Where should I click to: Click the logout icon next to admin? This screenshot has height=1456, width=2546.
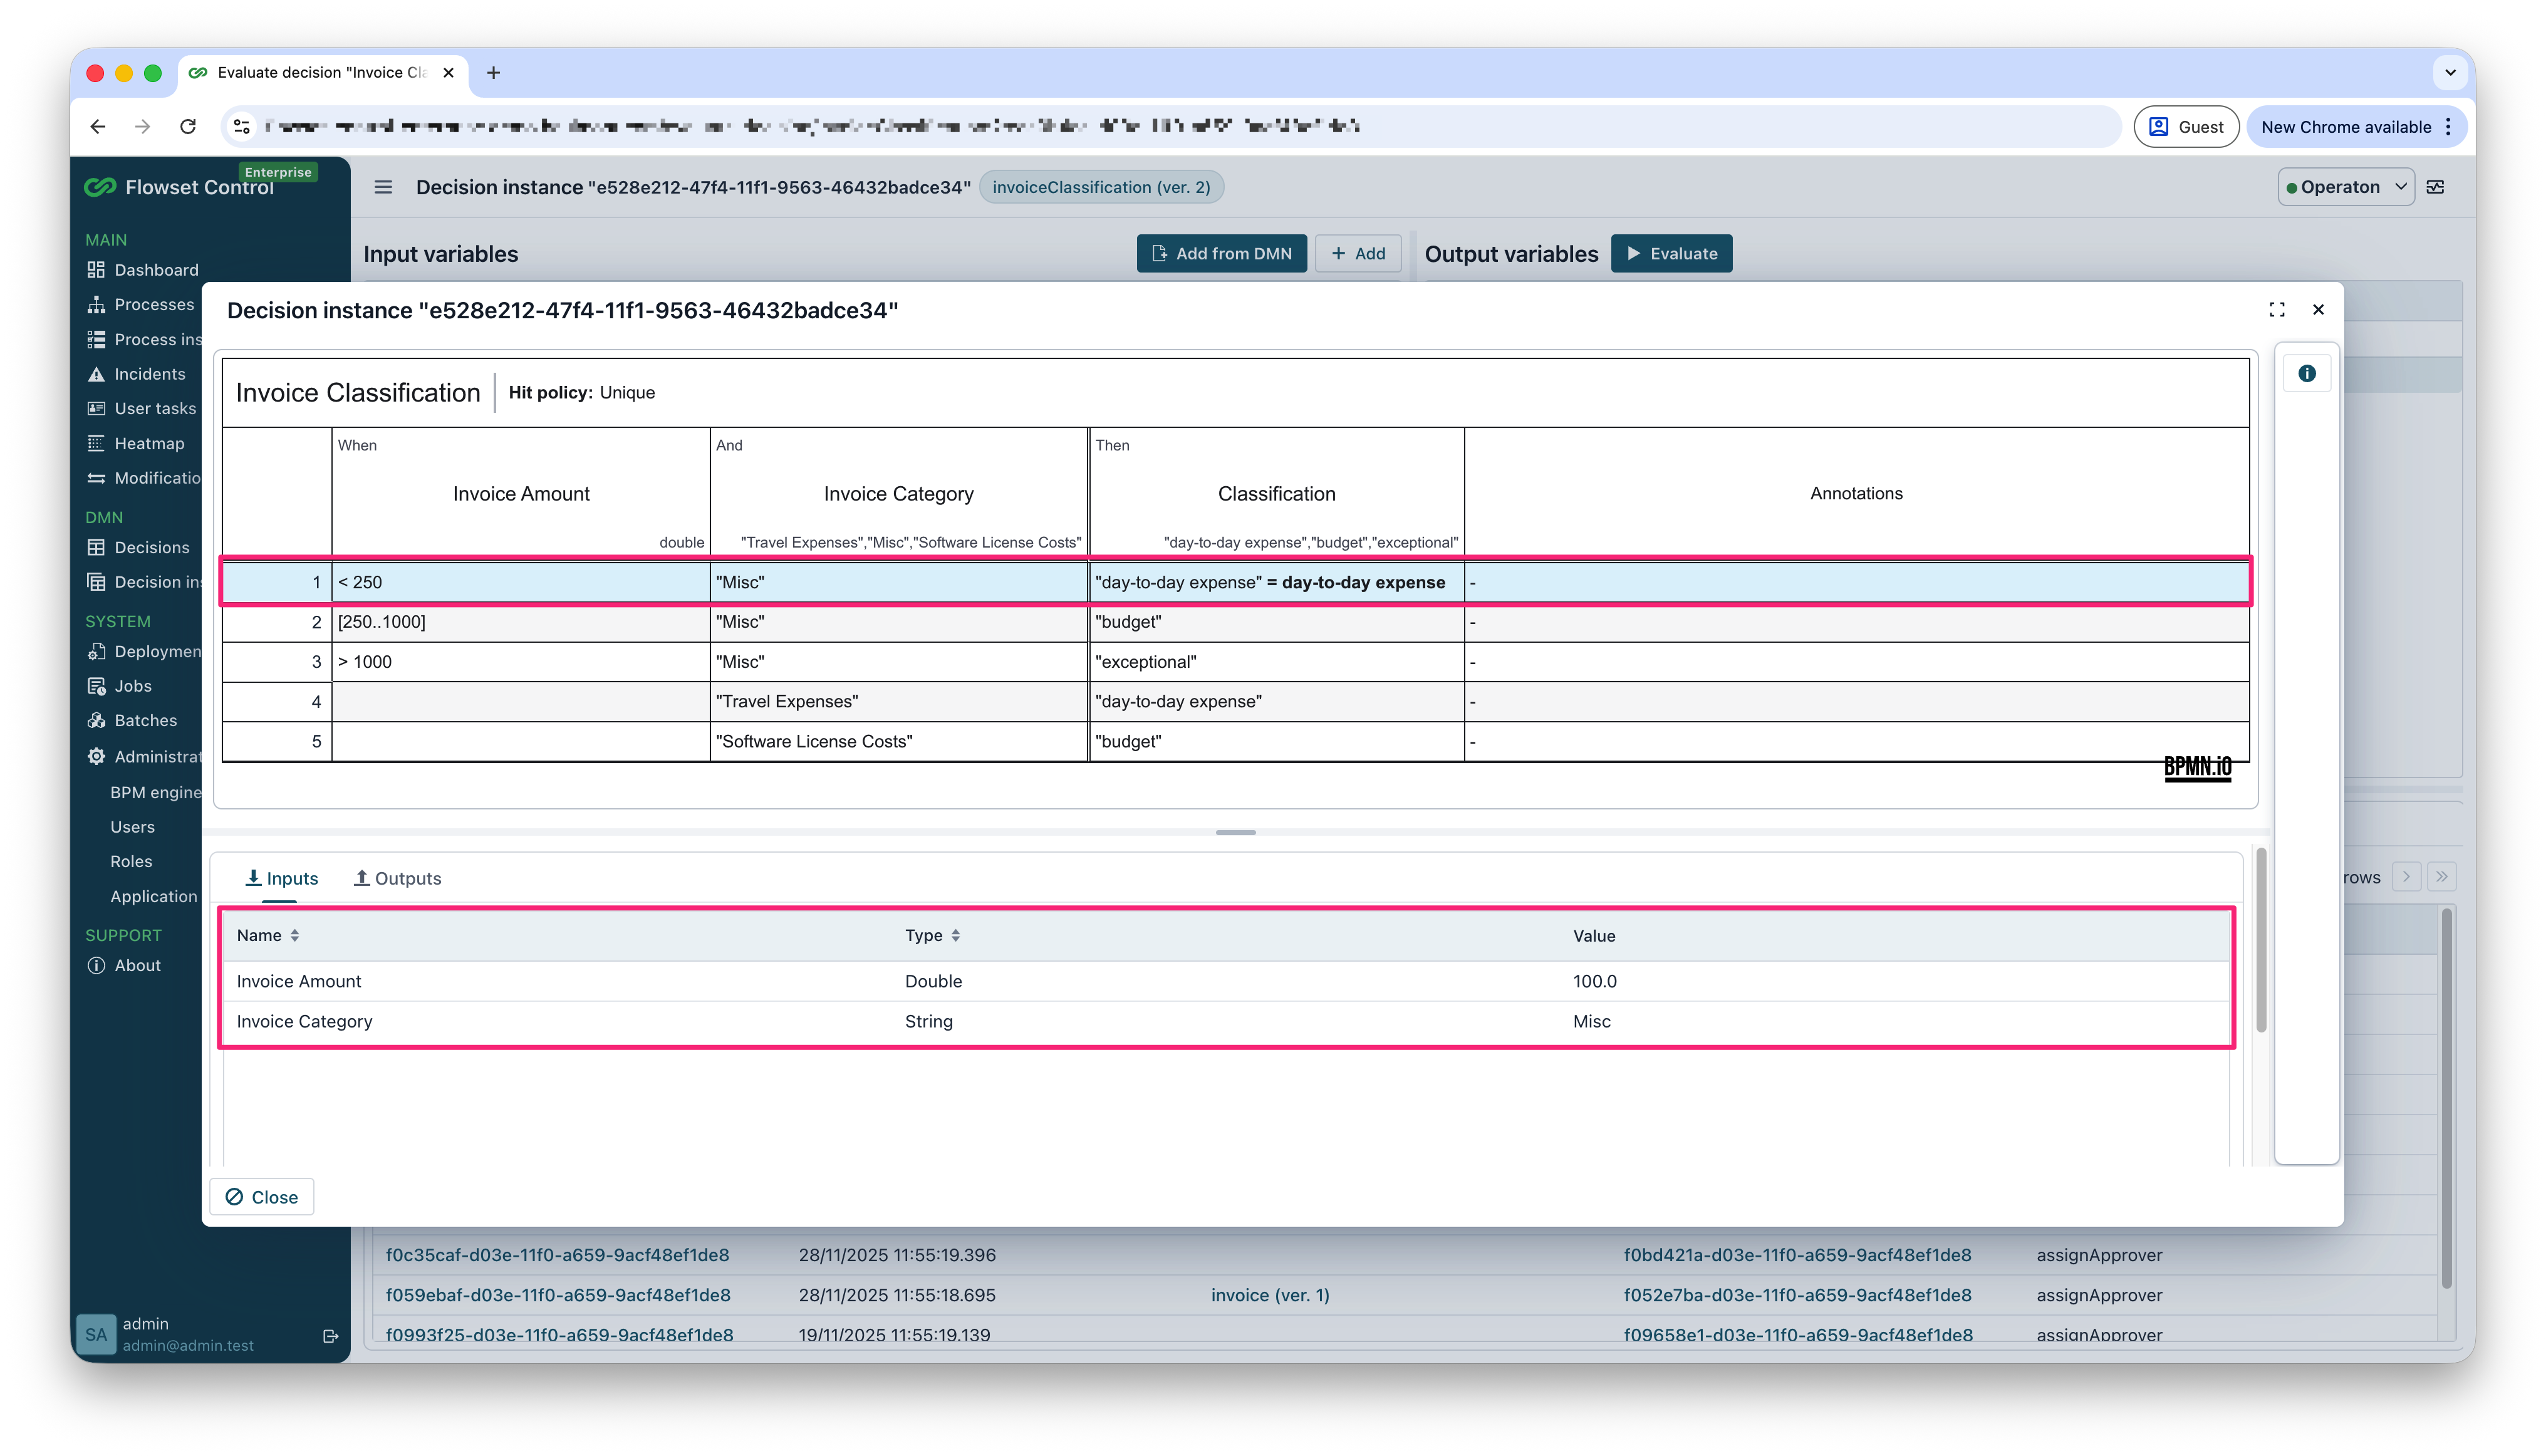[331, 1336]
